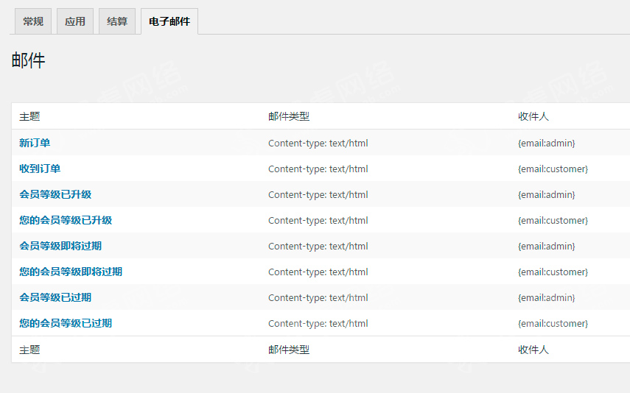Click the 邮件类型 header at table top
630x393 pixels.
point(289,116)
